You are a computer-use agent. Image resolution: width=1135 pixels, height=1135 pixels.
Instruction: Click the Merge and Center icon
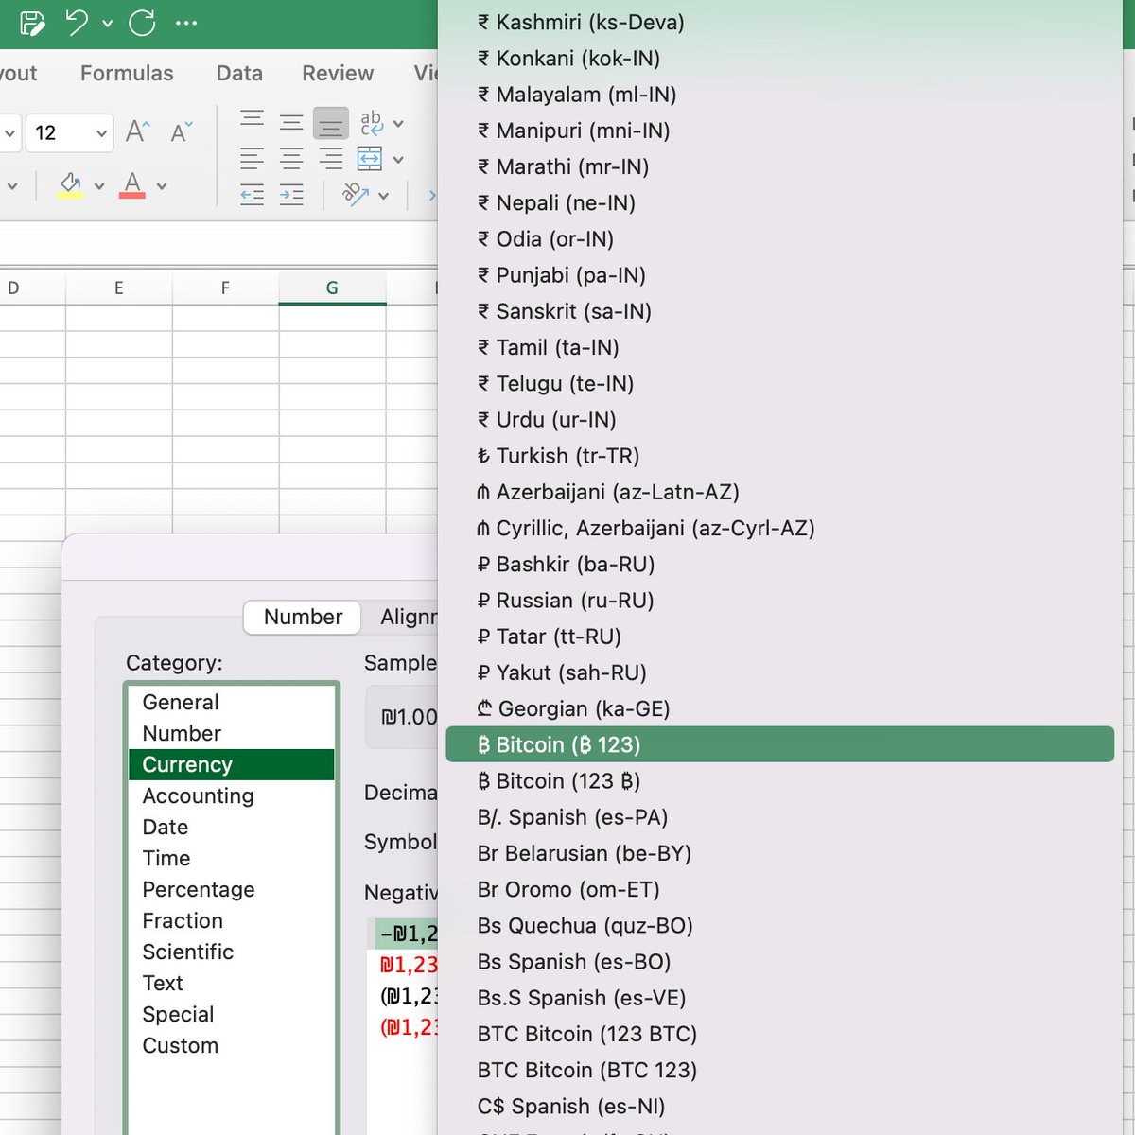[x=370, y=159]
